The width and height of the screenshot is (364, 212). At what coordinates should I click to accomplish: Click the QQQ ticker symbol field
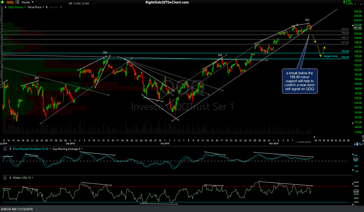tap(10, 2)
